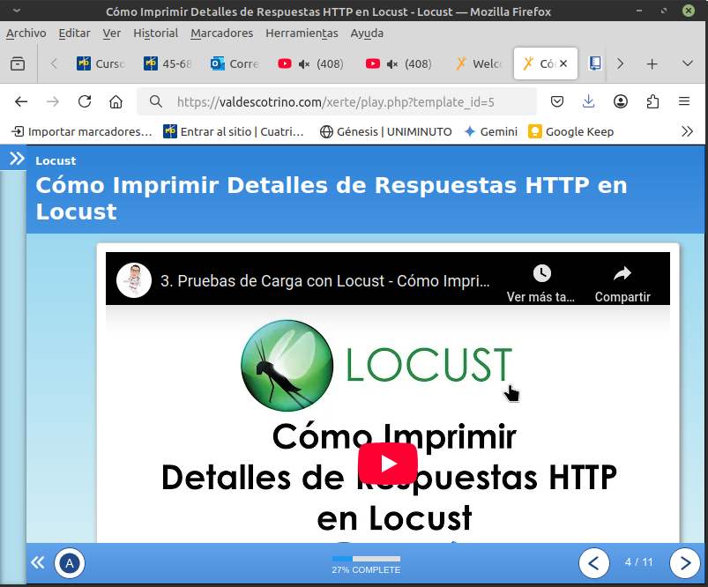Click the URL address field
Image resolution: width=708 pixels, height=587 pixels.
coord(336,102)
